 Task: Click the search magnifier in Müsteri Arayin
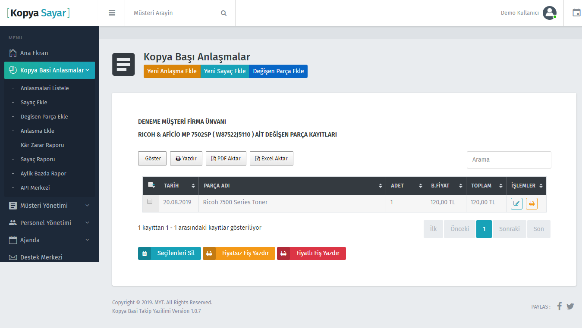223,13
